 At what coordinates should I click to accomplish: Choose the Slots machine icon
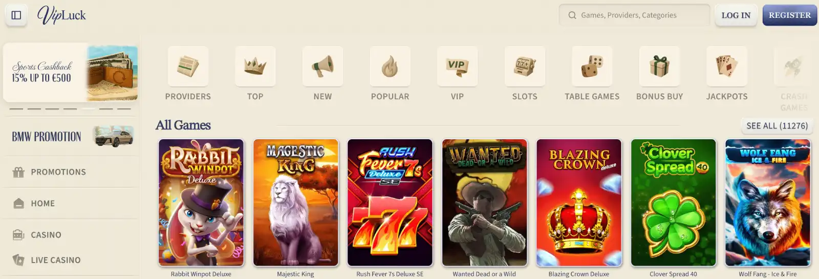(x=525, y=67)
